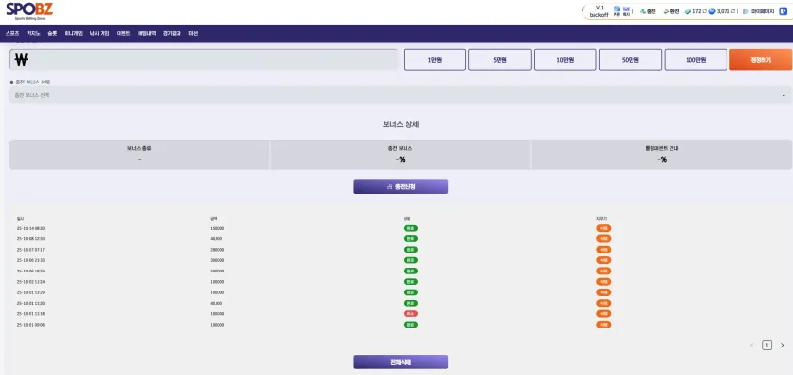
Task: Open 마이페이지 in the header
Action: 759,11
